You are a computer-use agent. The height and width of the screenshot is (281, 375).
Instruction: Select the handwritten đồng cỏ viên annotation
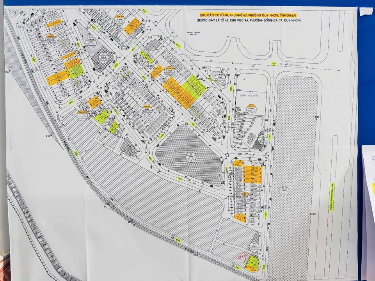click(249, 96)
